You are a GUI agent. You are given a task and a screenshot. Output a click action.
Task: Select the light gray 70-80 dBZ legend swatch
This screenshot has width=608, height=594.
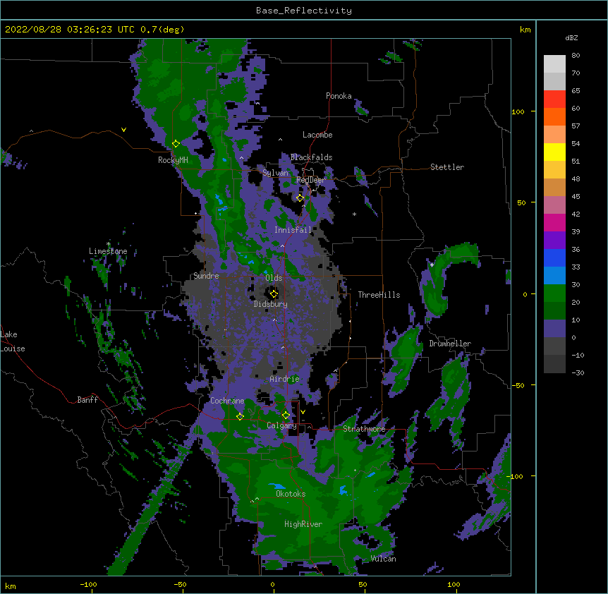554,64
